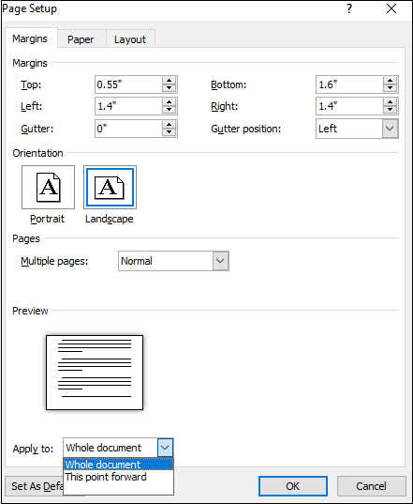
Task: Collapse the Apply to dropdown arrow
Action: click(x=165, y=448)
